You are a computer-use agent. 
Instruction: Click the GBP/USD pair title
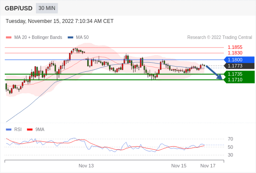[19, 8]
